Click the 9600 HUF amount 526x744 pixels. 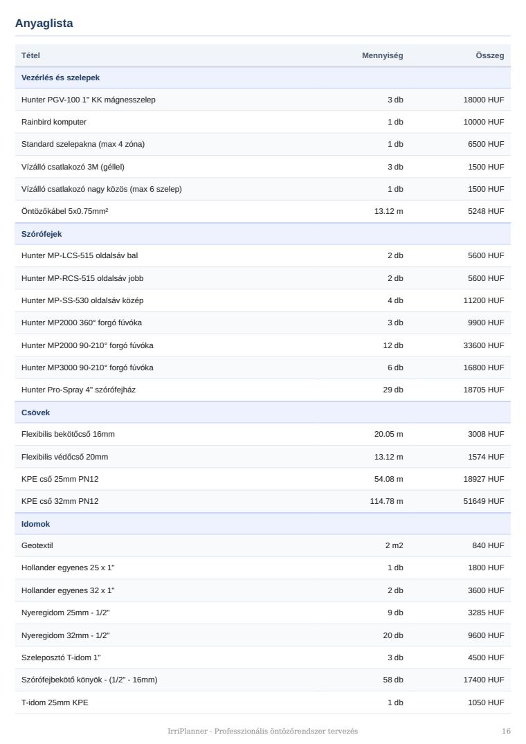(x=486, y=635)
